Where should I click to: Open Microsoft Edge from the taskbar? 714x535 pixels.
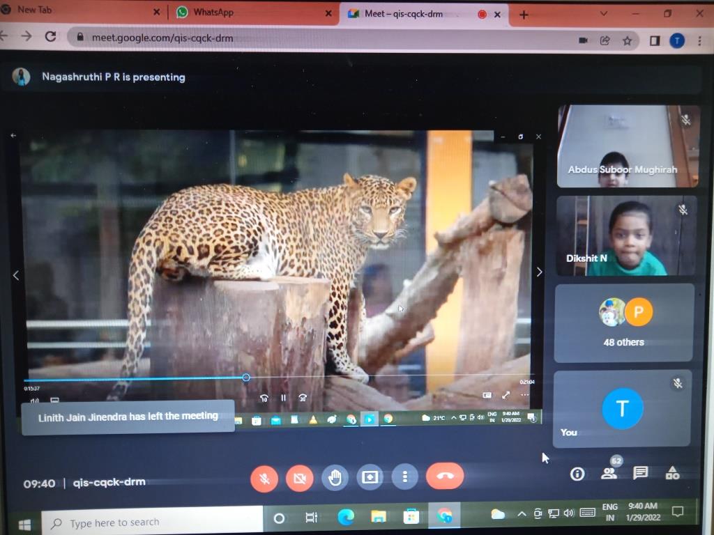345,516
